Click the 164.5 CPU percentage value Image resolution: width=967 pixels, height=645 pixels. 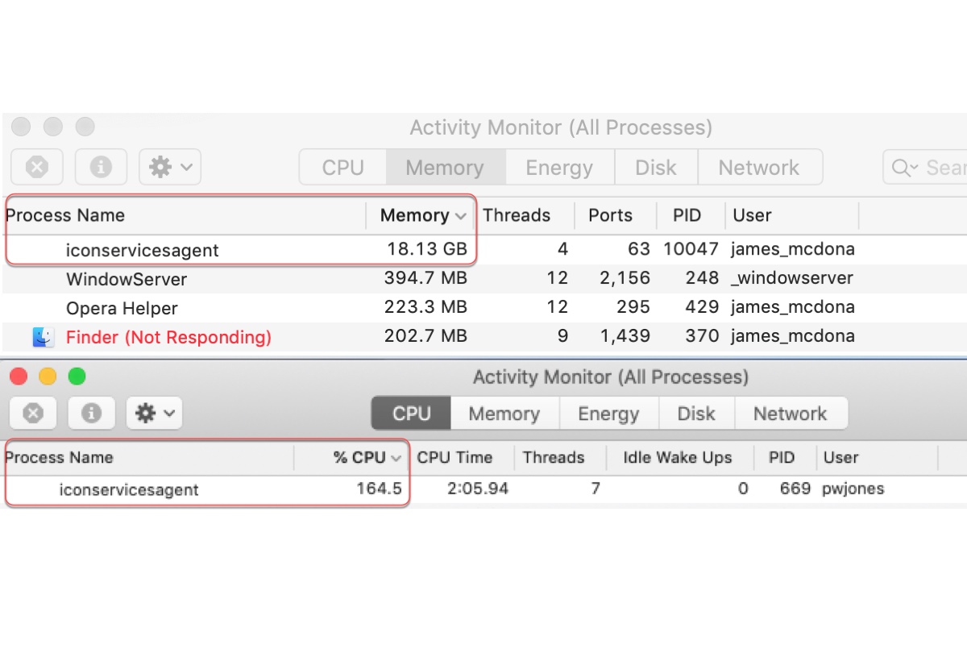379,489
